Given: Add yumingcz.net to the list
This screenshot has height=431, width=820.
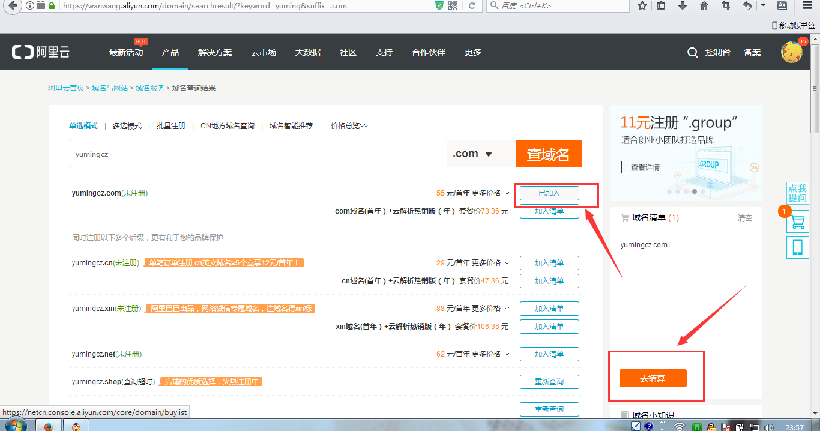Looking at the screenshot, I should pyautogui.click(x=549, y=354).
